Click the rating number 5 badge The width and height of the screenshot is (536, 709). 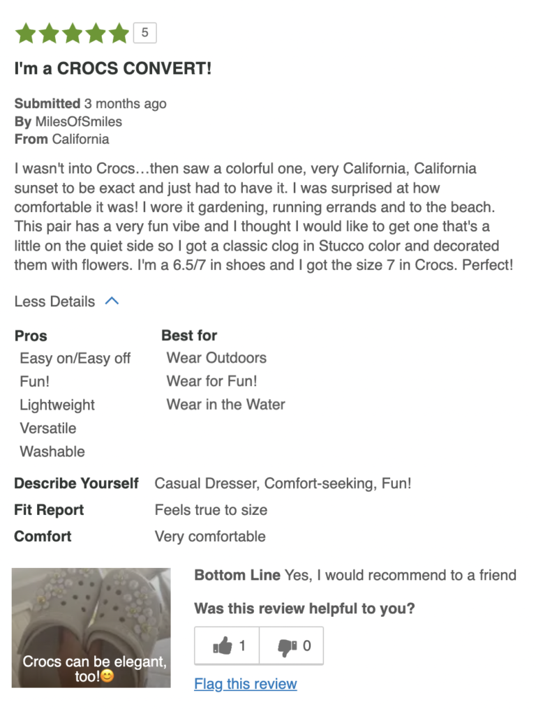[x=144, y=32]
